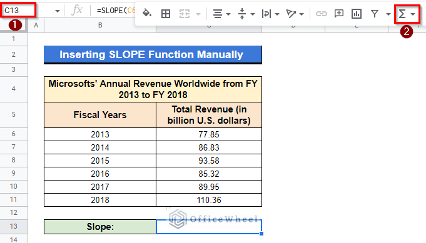Click the 'Fiscal Years' header cell
This screenshot has height=243, width=426.
point(100,115)
